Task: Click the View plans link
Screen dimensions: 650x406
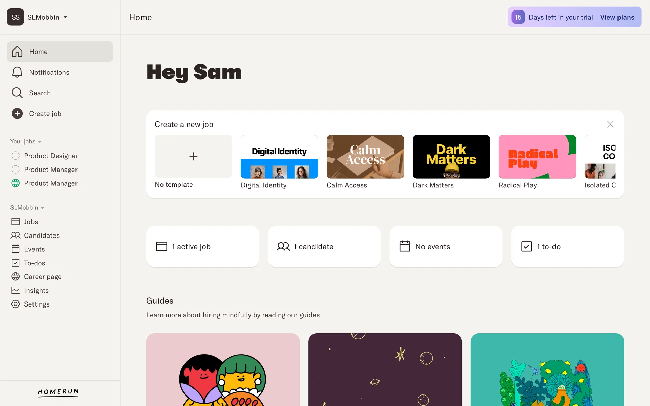Action: click(617, 17)
